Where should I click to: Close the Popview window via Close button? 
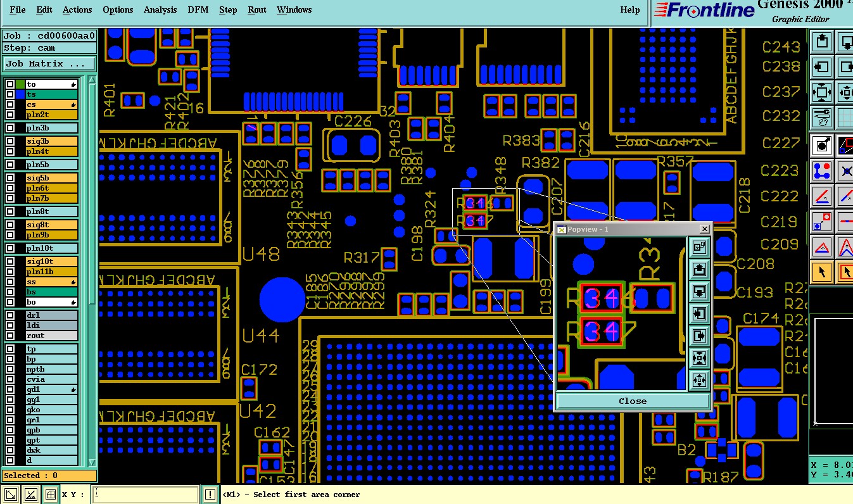[x=633, y=401]
